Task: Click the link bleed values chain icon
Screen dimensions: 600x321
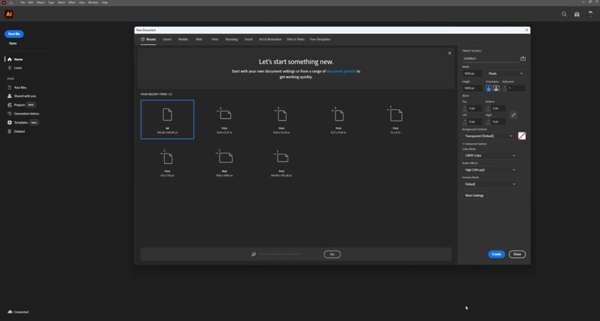Action: 513,115
